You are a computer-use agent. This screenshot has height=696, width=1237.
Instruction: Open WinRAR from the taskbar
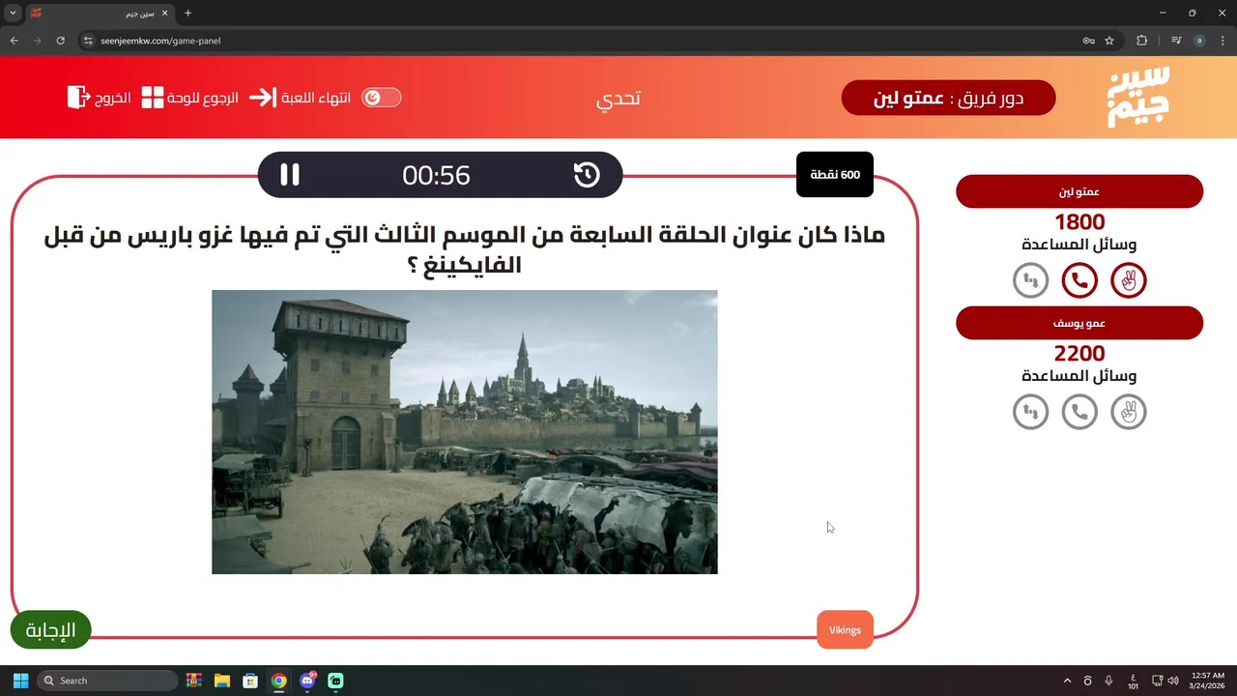click(x=194, y=681)
